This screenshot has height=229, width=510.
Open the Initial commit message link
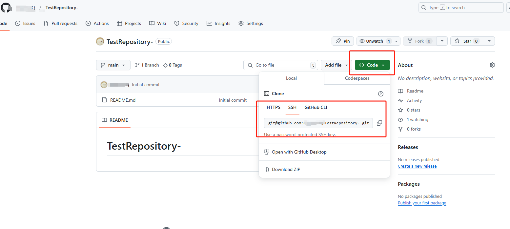[146, 85]
